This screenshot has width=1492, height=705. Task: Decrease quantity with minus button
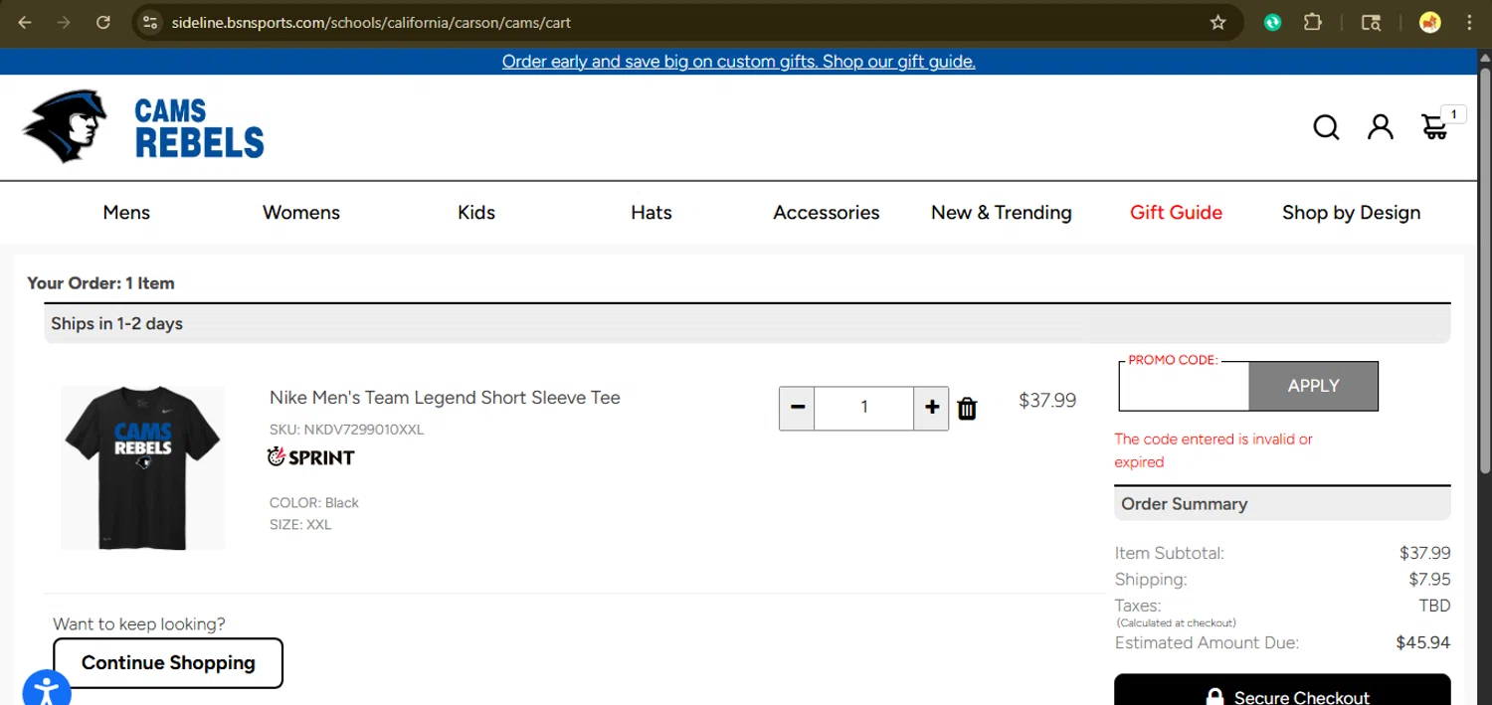click(797, 408)
